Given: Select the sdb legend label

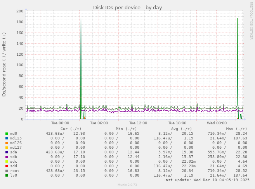Looking at the screenshot, I should tap(14, 157).
